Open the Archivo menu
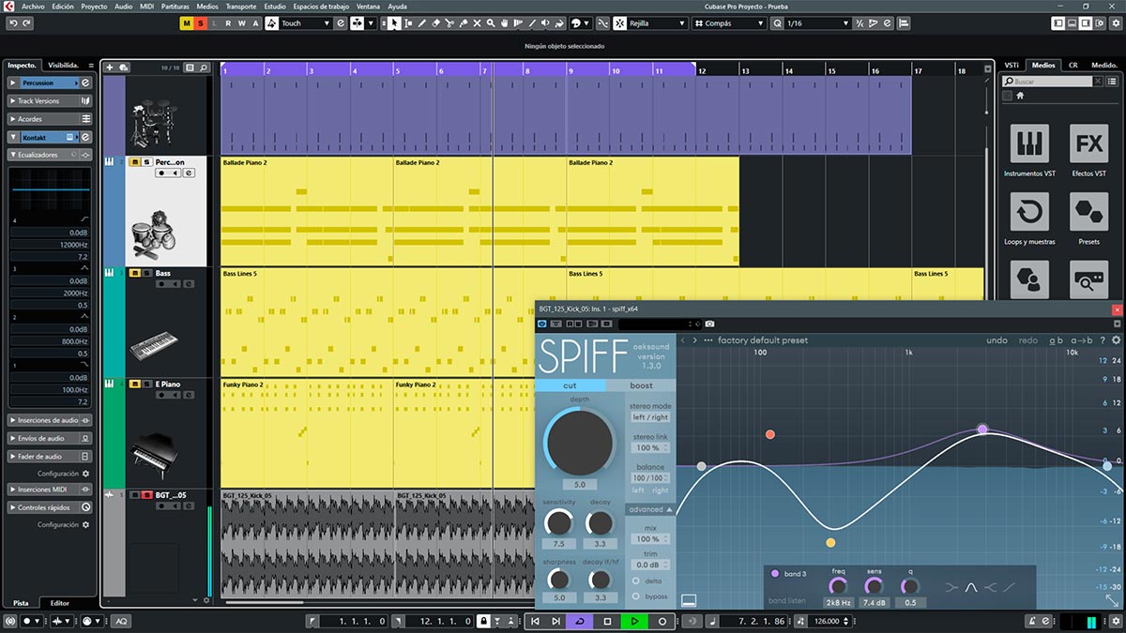 pos(32,6)
